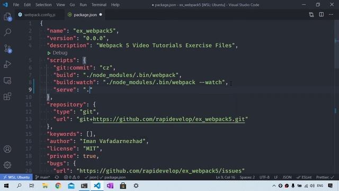
Task: Open the Windows Action Center notifications
Action: point(330,186)
